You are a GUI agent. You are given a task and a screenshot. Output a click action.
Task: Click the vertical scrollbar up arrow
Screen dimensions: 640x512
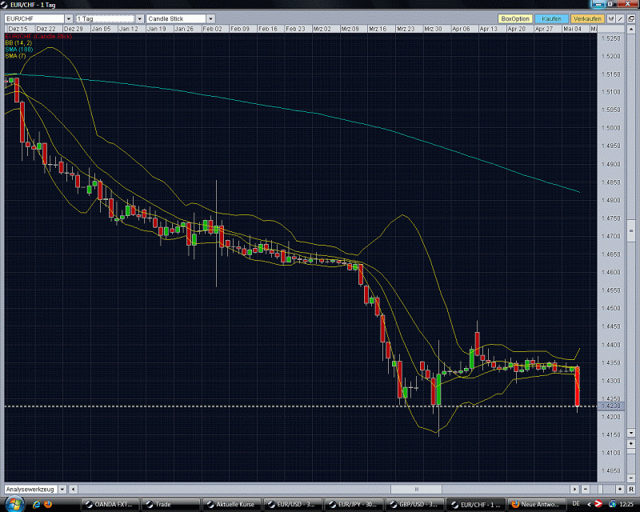coord(631,30)
